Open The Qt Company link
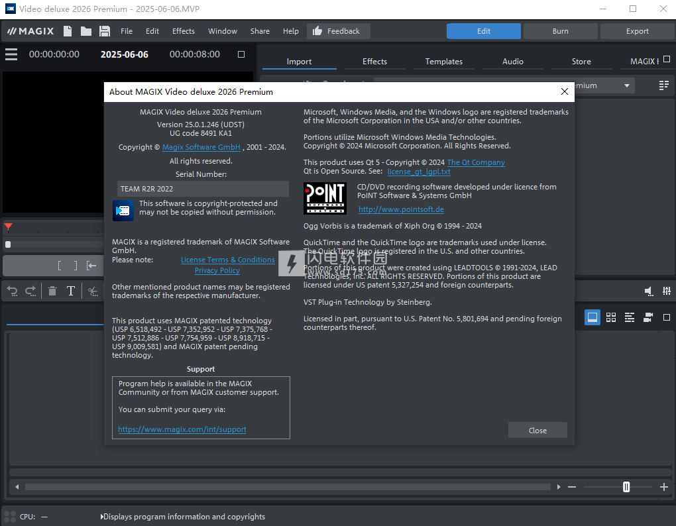This screenshot has height=526, width=676. (x=476, y=162)
